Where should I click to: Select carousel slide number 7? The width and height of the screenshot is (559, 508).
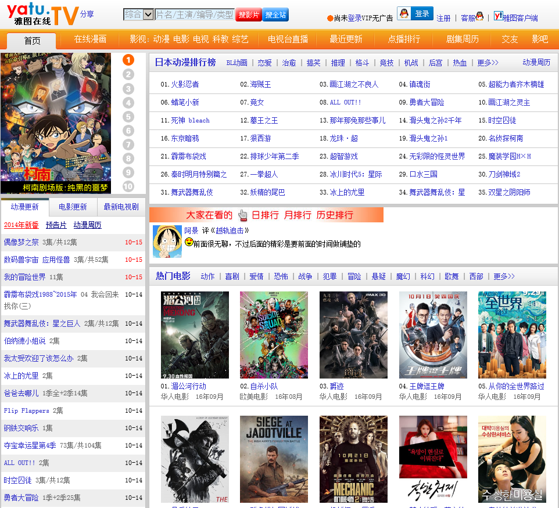click(128, 145)
